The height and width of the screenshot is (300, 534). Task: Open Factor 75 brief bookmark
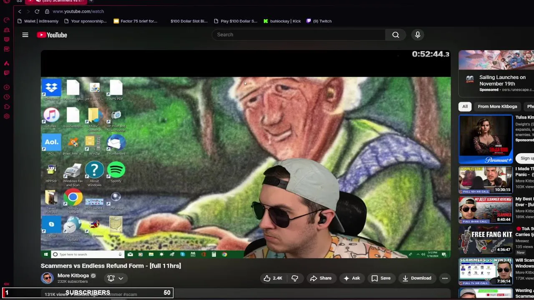coord(136,21)
